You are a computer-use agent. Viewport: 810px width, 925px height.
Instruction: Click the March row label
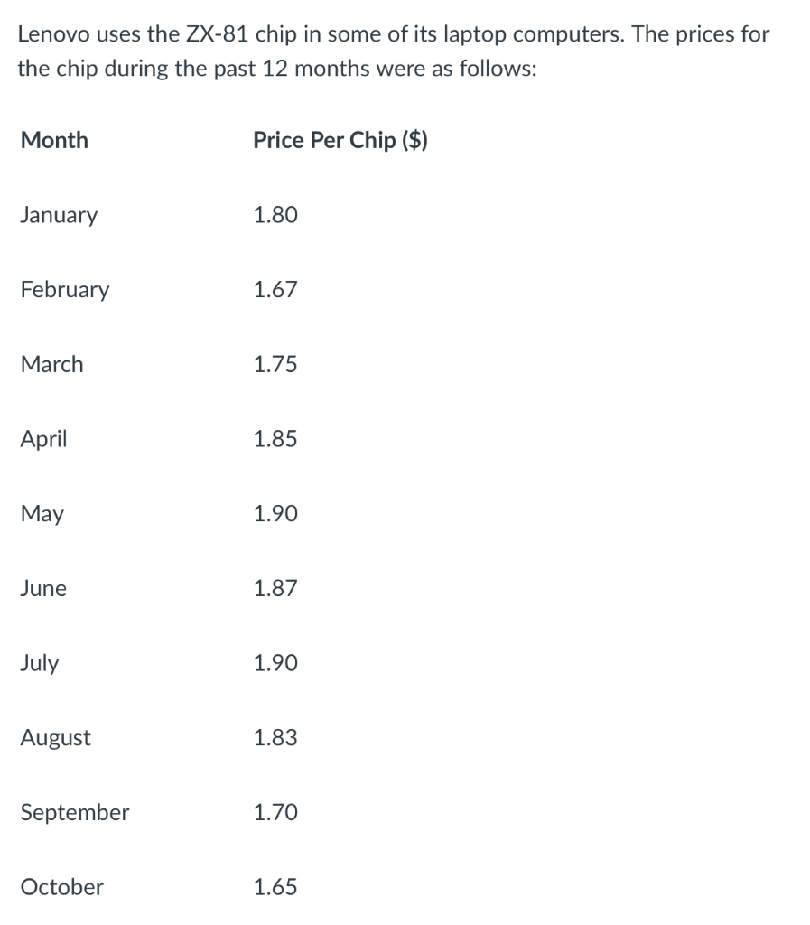(x=52, y=364)
